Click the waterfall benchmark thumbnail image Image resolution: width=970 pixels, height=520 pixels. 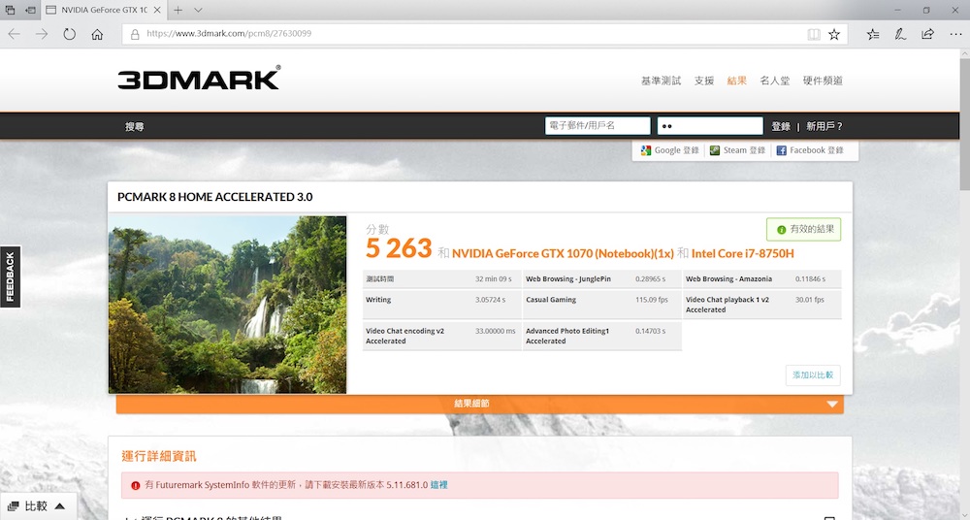point(228,305)
